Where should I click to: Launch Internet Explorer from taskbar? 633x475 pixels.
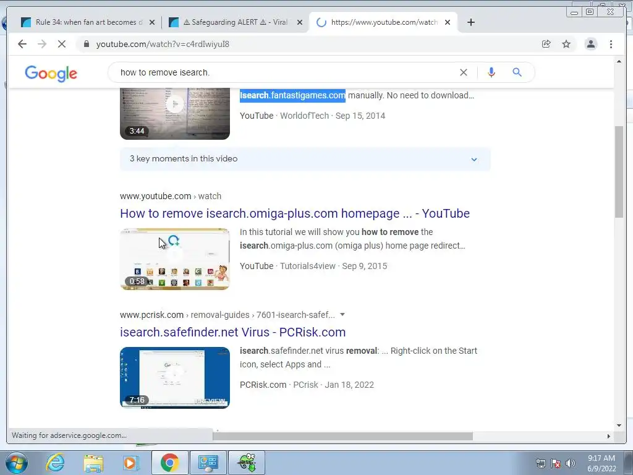pos(54,463)
